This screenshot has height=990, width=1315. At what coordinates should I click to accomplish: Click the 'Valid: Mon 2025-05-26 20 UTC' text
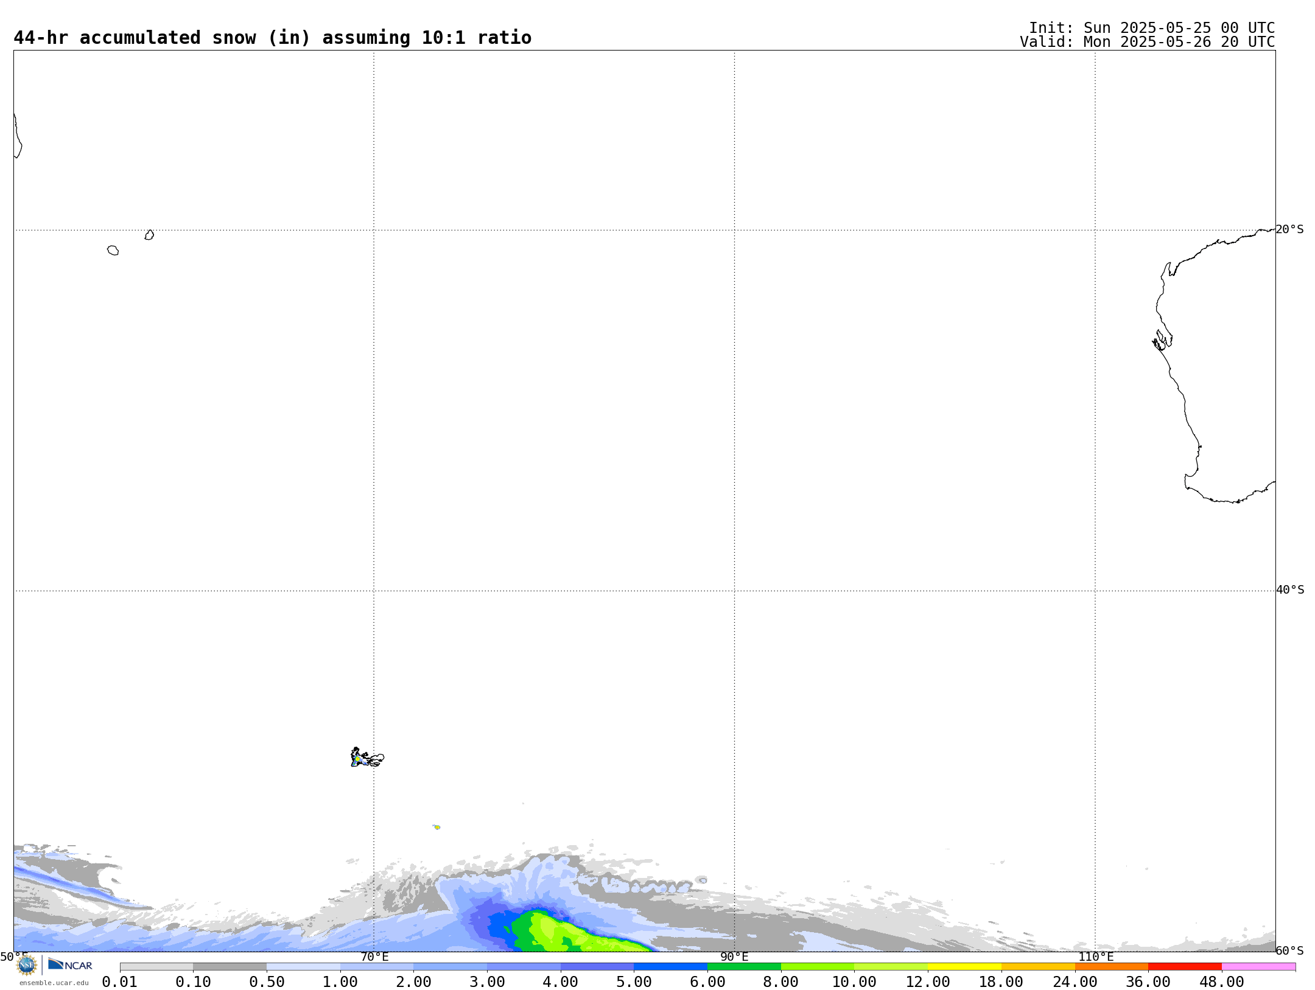[x=1148, y=42]
